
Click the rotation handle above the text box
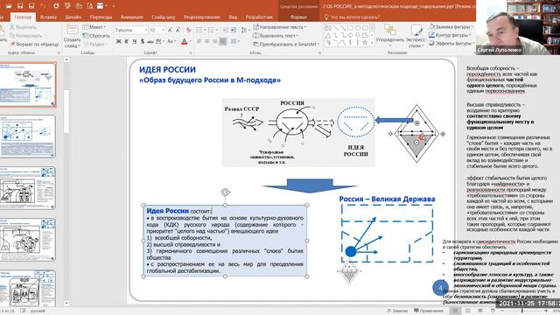click(x=226, y=192)
